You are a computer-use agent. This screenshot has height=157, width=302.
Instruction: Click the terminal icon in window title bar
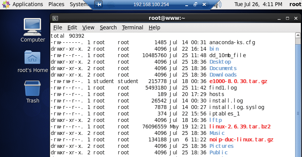pyautogui.click(x=55, y=18)
